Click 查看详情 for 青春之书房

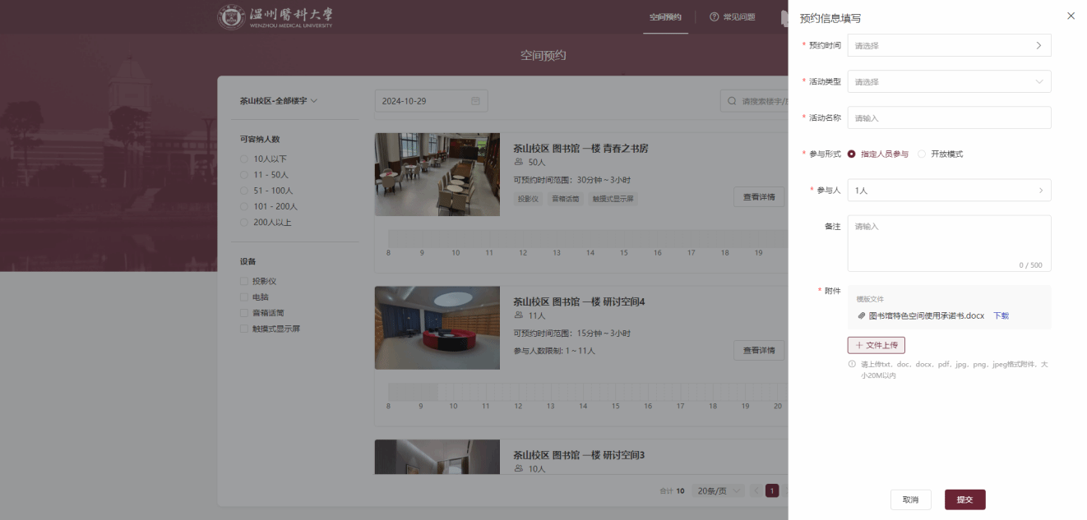coord(759,197)
